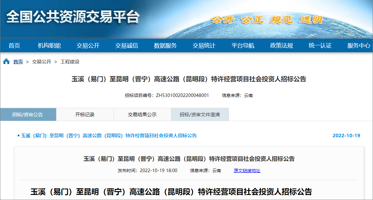373x200 pixels.
Task: Switch to 招标/资审文件澄清 tab
Action: click(x=200, y=115)
